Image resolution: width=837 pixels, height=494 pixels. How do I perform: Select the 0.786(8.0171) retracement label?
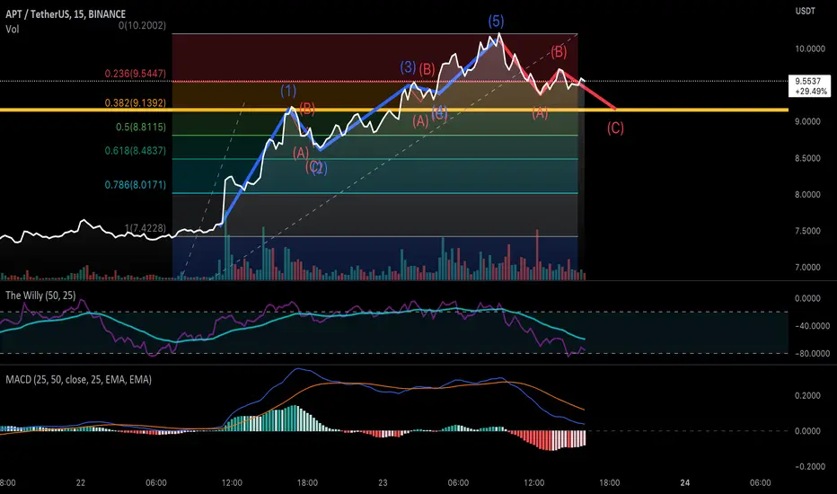pyautogui.click(x=135, y=185)
